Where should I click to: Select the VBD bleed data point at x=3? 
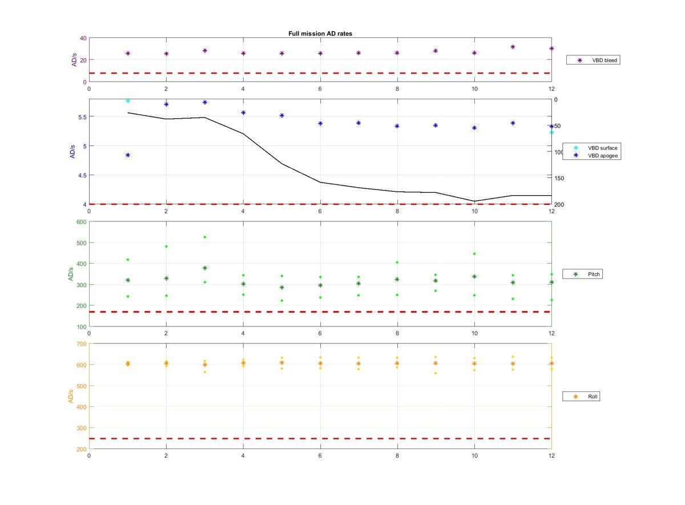pyautogui.click(x=204, y=51)
